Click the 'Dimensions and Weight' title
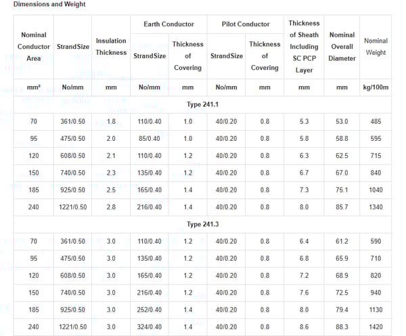Viewport: 406px width, 336px height. (42, 5)
